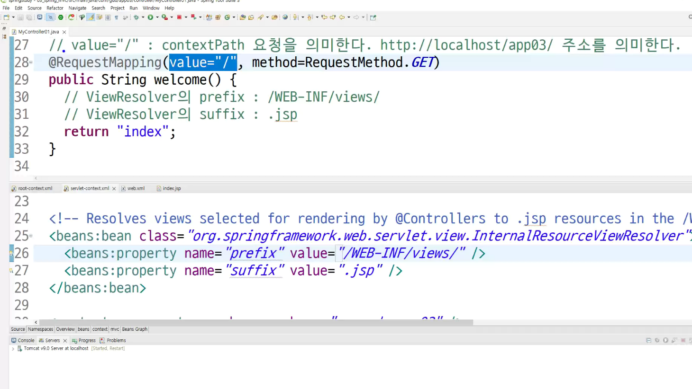Run the application with green play icon
This screenshot has width=692, height=389.
coord(150,18)
